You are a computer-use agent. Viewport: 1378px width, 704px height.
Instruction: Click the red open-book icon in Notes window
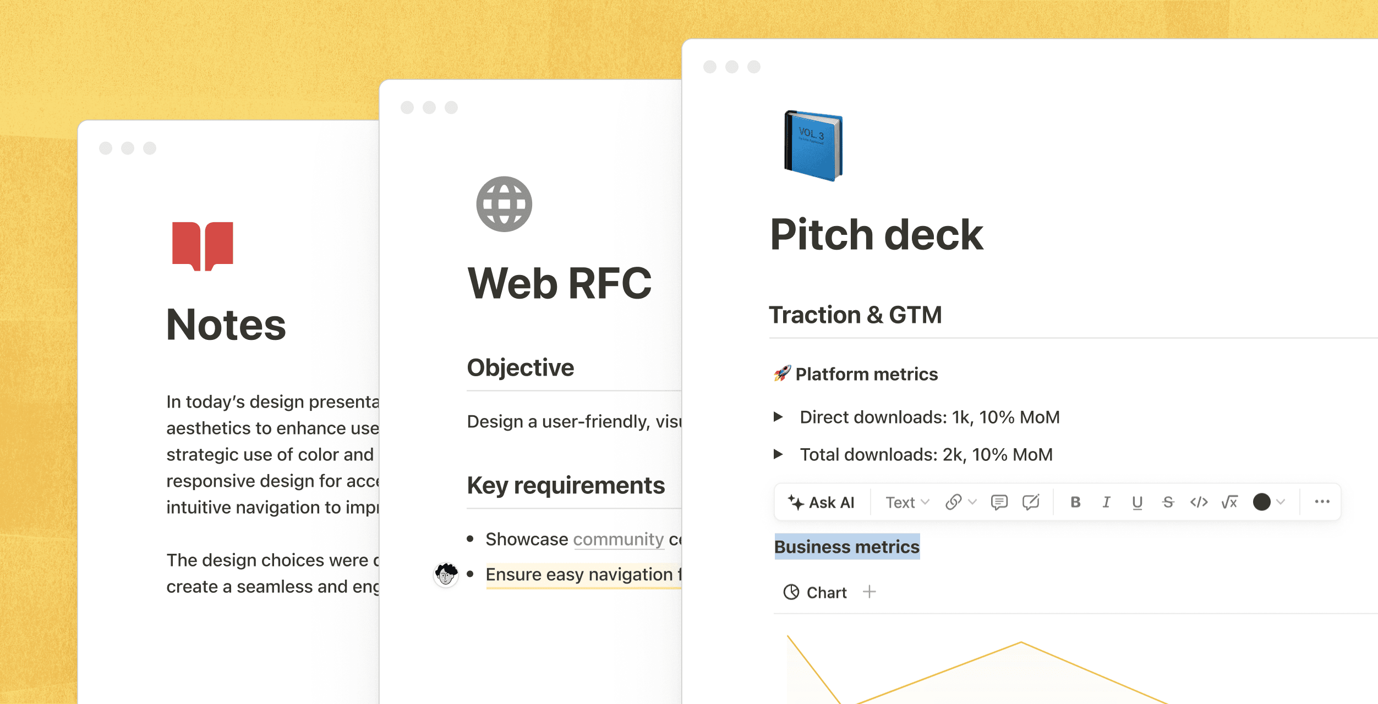click(203, 246)
